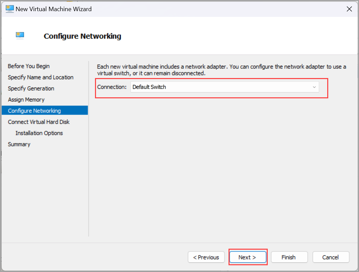Select the highlighted Configure Networking step
This screenshot has width=359, height=272.
click(45, 110)
